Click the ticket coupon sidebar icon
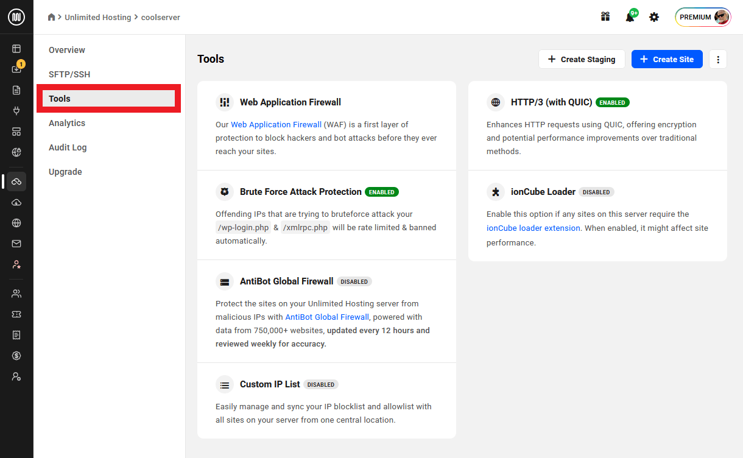Viewport: 743px width, 458px height. point(16,314)
